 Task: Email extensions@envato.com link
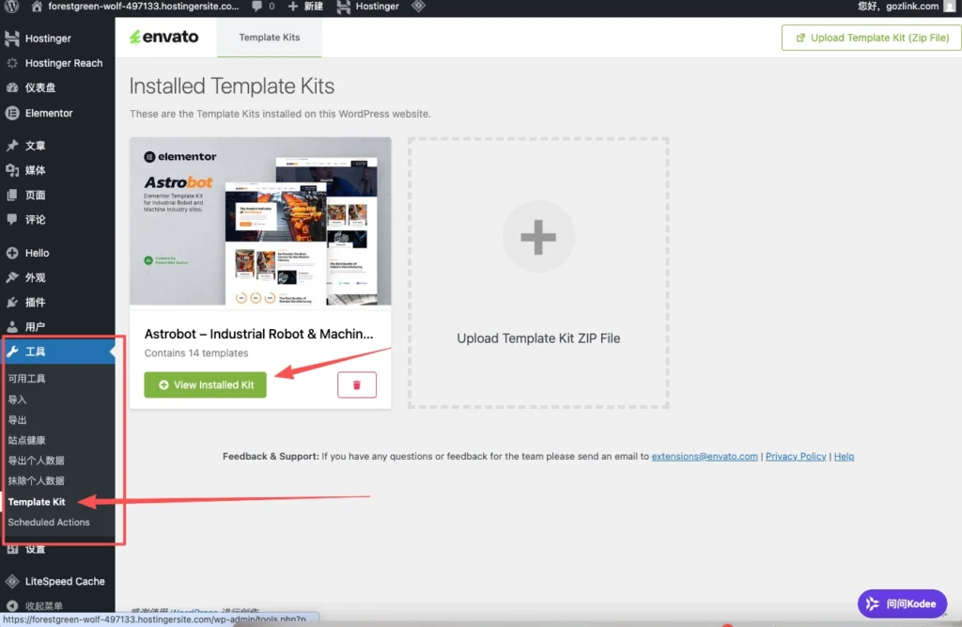(x=705, y=456)
